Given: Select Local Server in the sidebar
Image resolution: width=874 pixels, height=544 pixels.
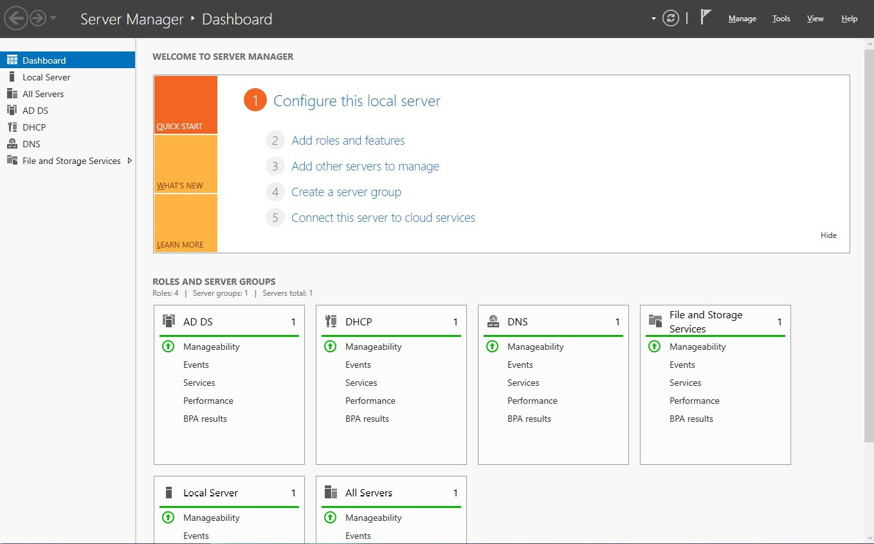Looking at the screenshot, I should tap(68, 77).
